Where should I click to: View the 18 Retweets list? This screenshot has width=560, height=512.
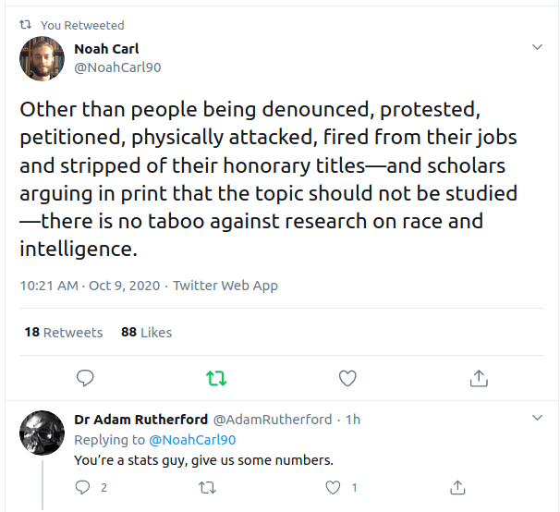(64, 332)
